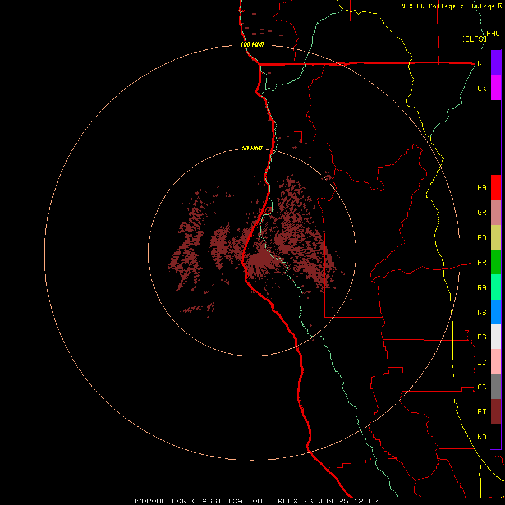
Task: Click the WS legend label
Action: (x=481, y=312)
